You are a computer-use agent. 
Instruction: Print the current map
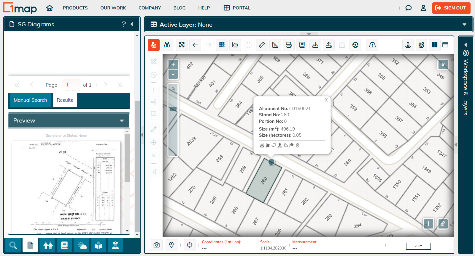point(289,45)
